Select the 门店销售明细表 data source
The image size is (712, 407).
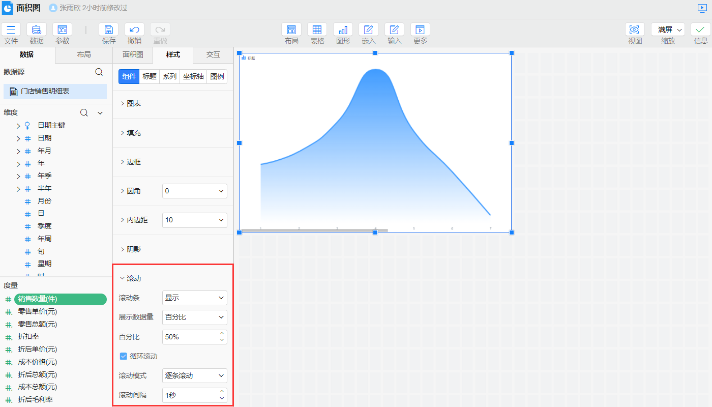click(45, 92)
